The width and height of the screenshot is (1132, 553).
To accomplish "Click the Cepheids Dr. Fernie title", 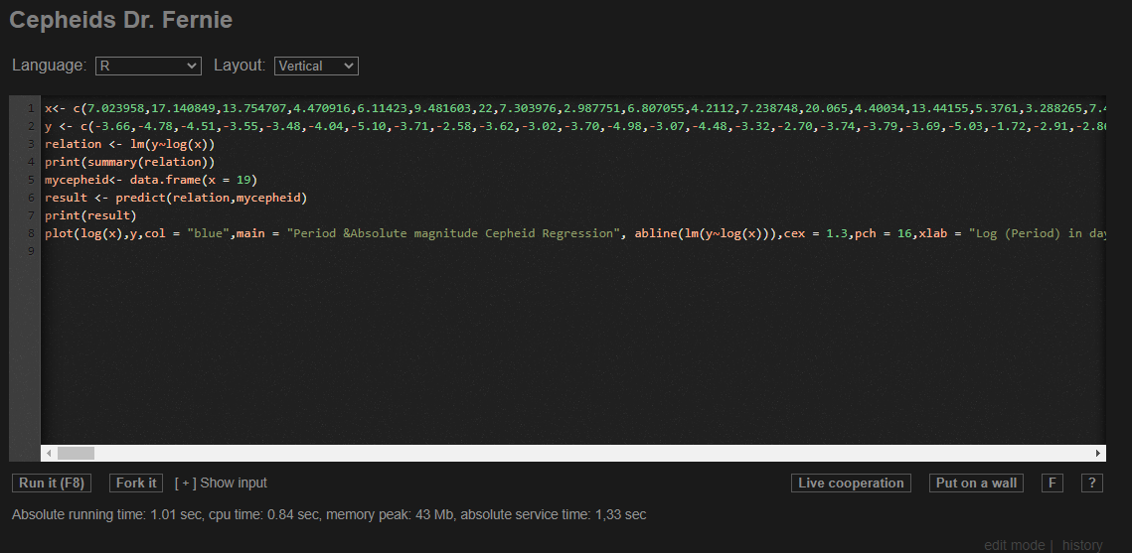I will coord(120,20).
